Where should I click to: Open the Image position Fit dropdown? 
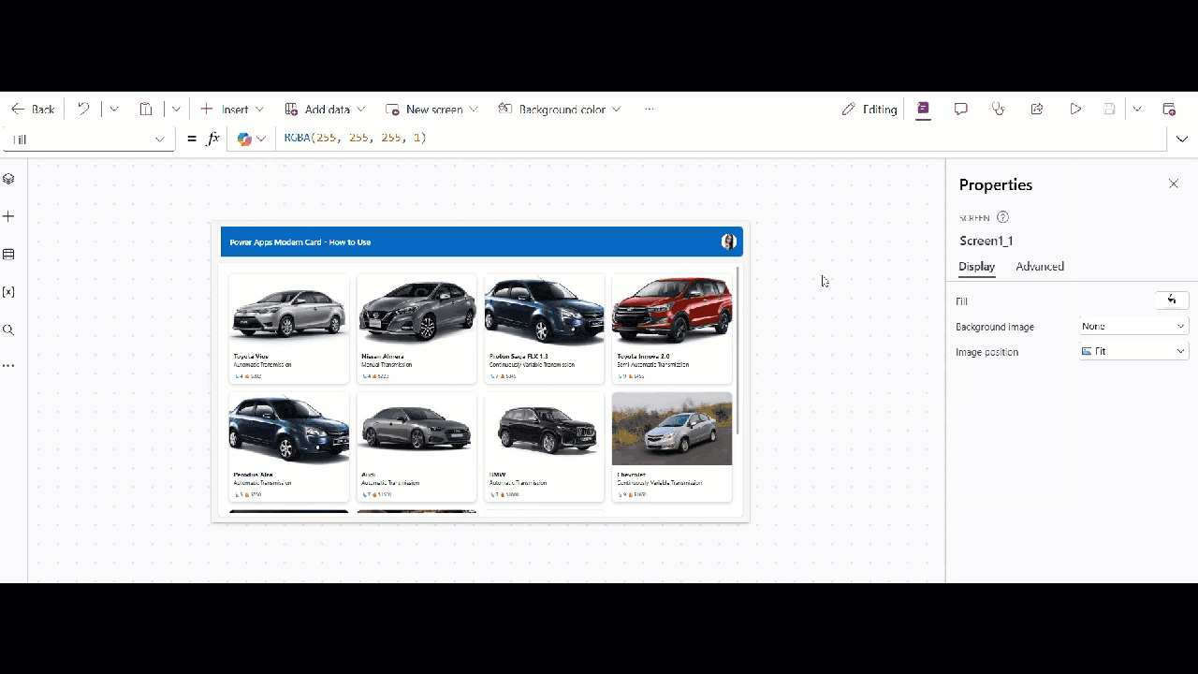pos(1133,352)
